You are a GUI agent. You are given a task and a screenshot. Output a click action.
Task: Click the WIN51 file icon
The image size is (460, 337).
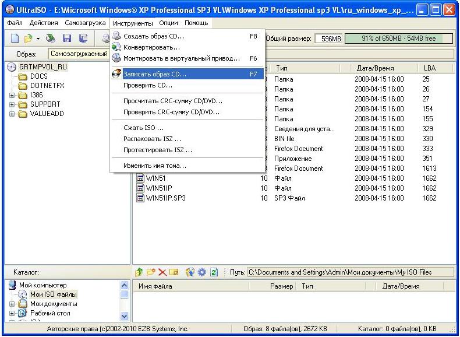pos(140,178)
